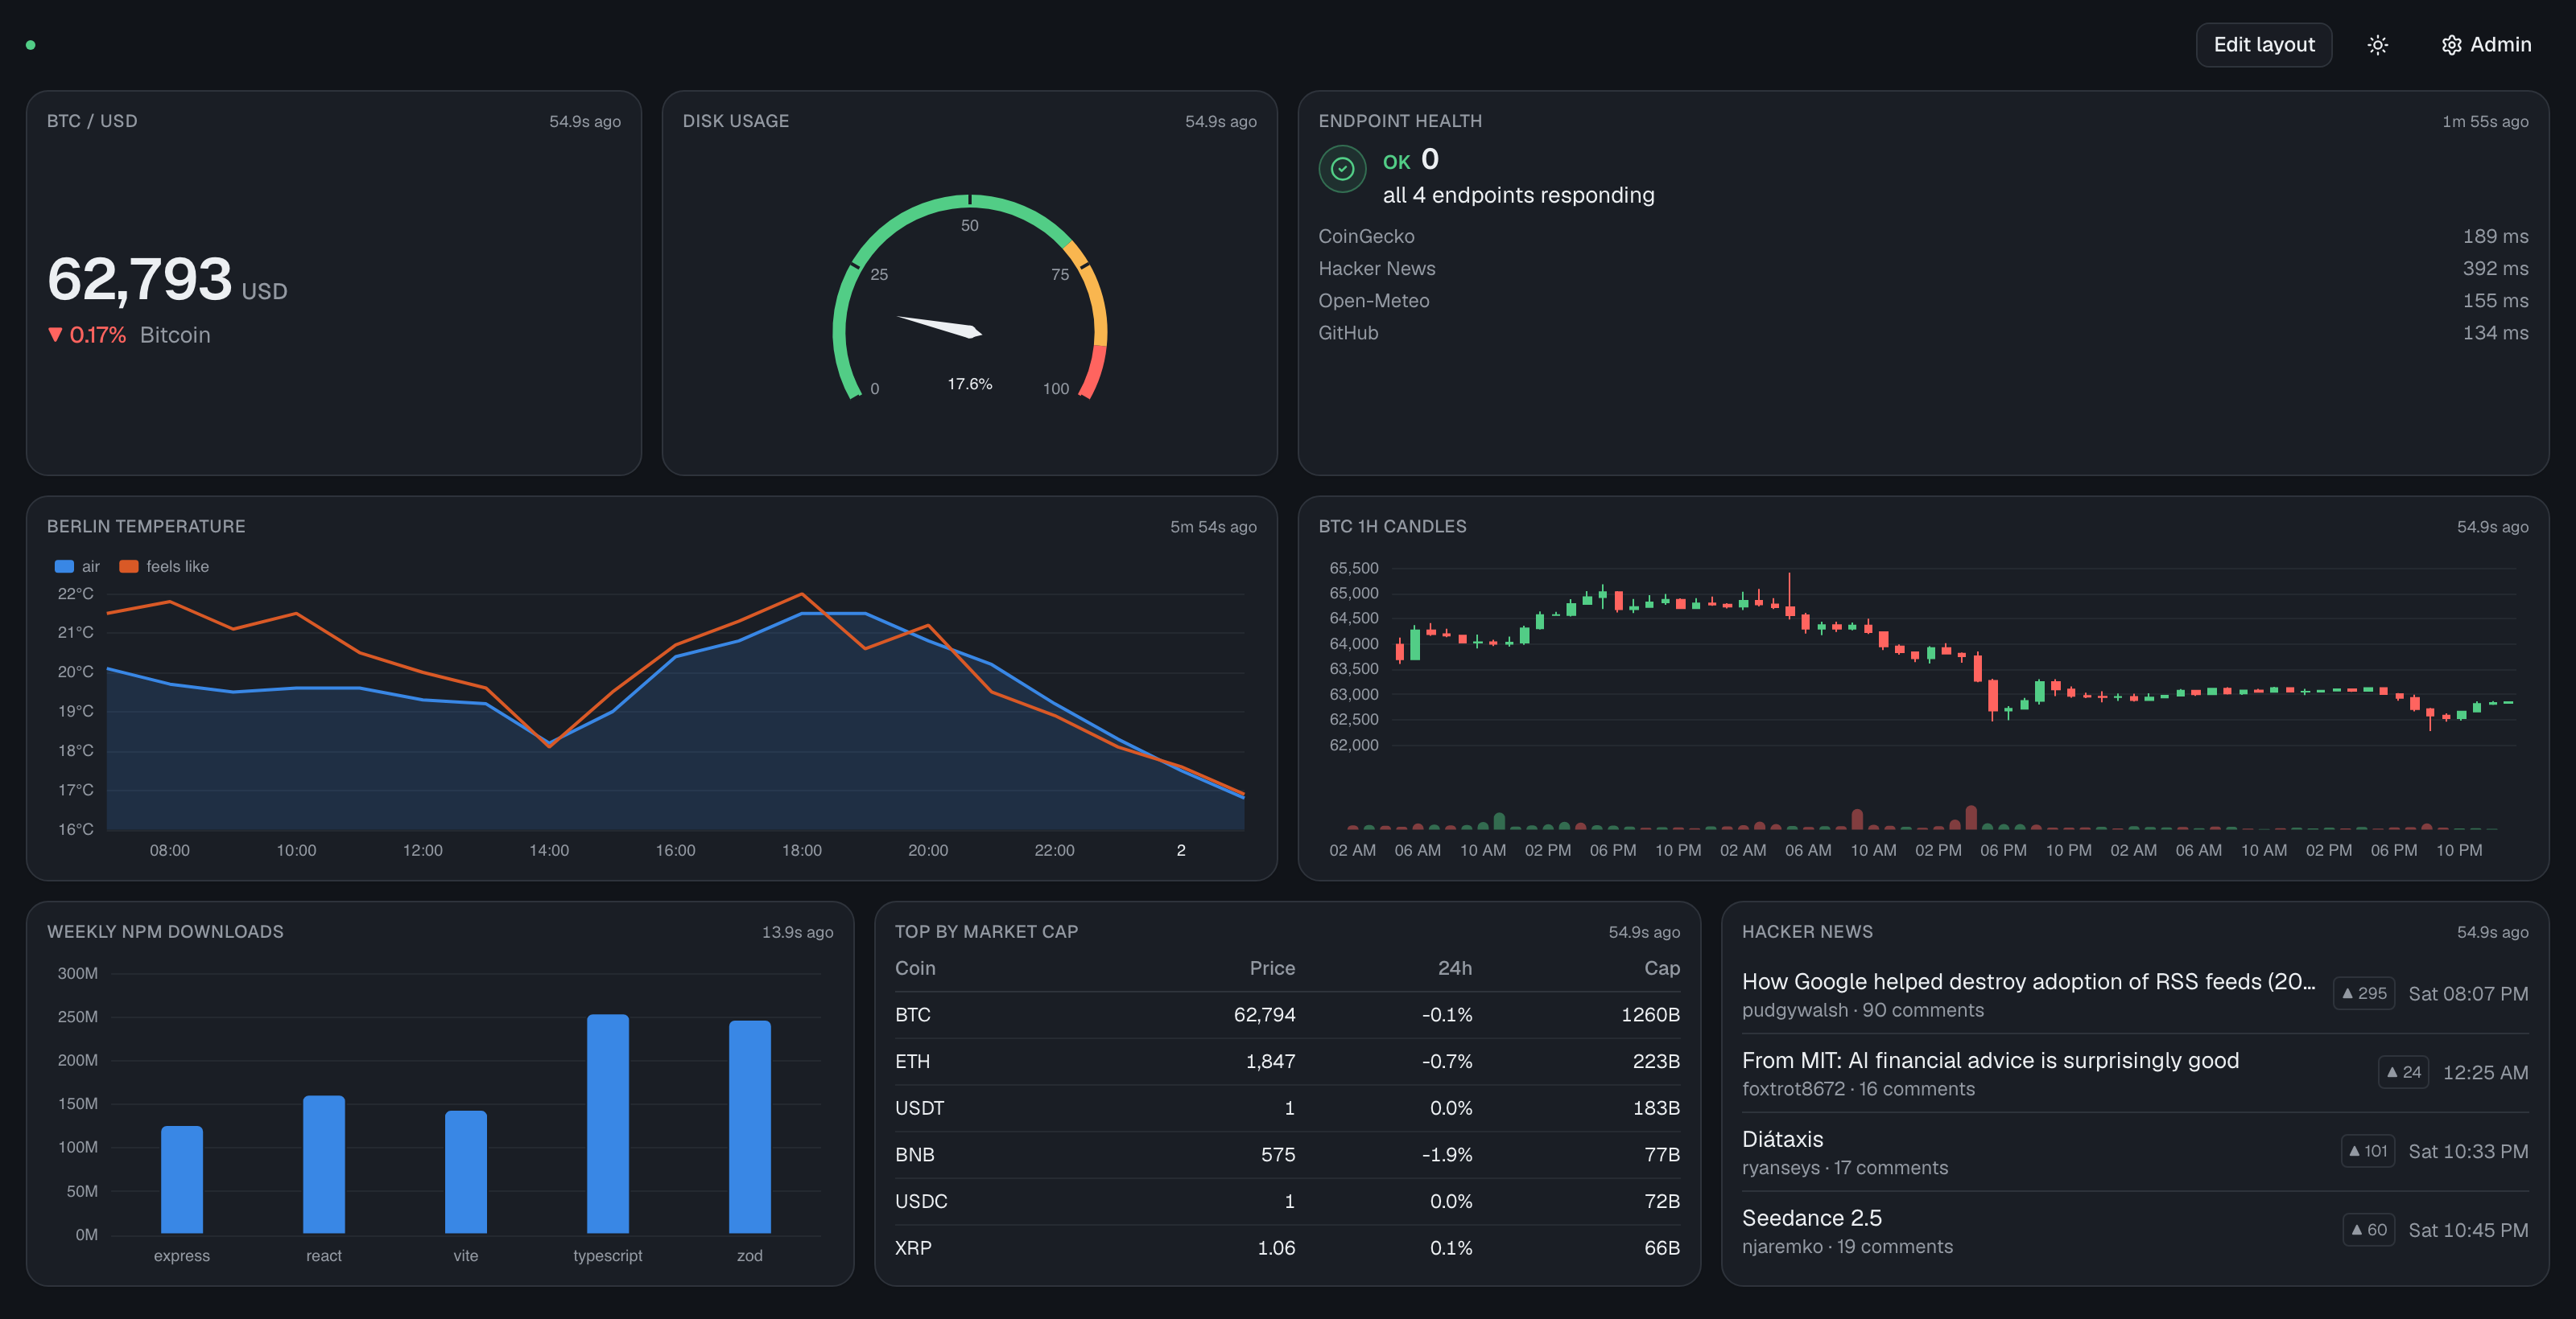
Task: Click the Hacker News widget title
Action: (x=1807, y=932)
